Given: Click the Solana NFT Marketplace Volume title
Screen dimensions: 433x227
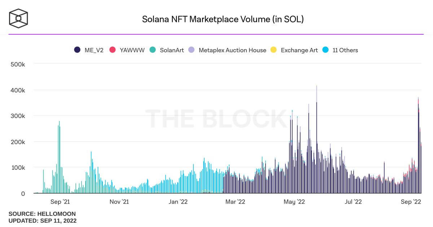Looking at the screenshot, I should (x=223, y=19).
